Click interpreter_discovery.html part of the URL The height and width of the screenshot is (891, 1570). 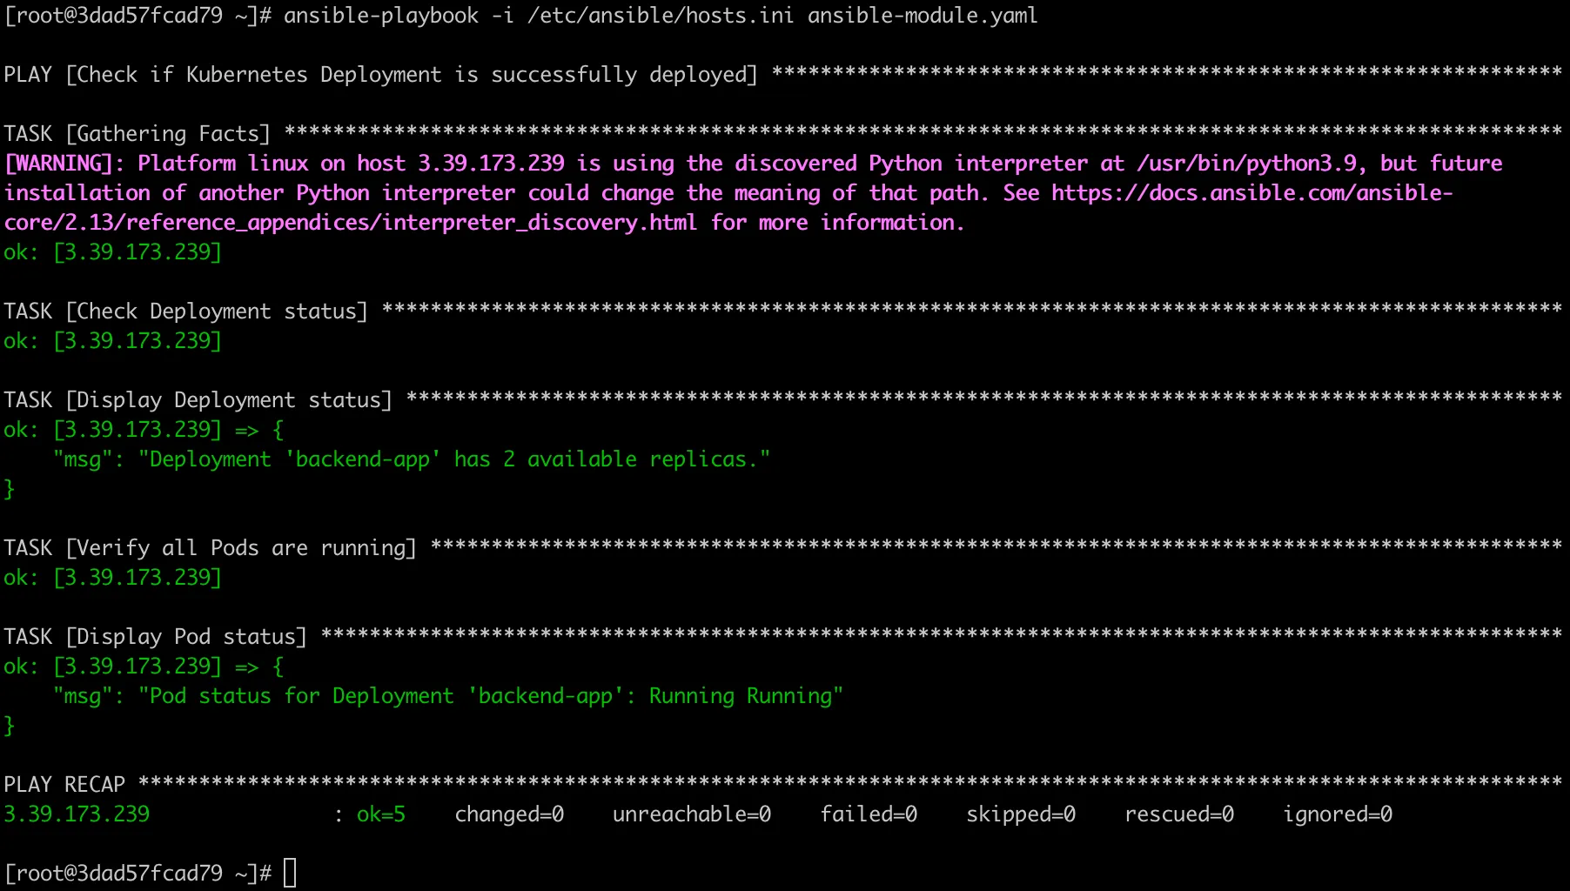coord(540,223)
